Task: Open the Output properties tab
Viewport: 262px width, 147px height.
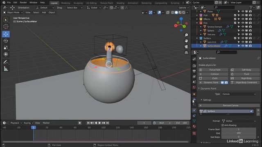Action: [x=194, y=71]
